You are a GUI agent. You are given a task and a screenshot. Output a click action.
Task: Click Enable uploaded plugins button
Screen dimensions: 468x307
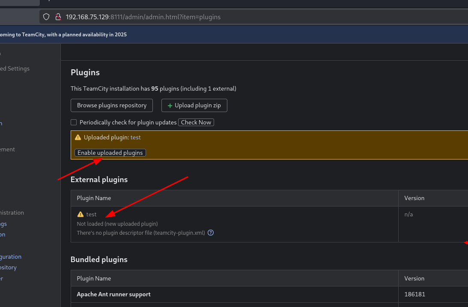(110, 153)
